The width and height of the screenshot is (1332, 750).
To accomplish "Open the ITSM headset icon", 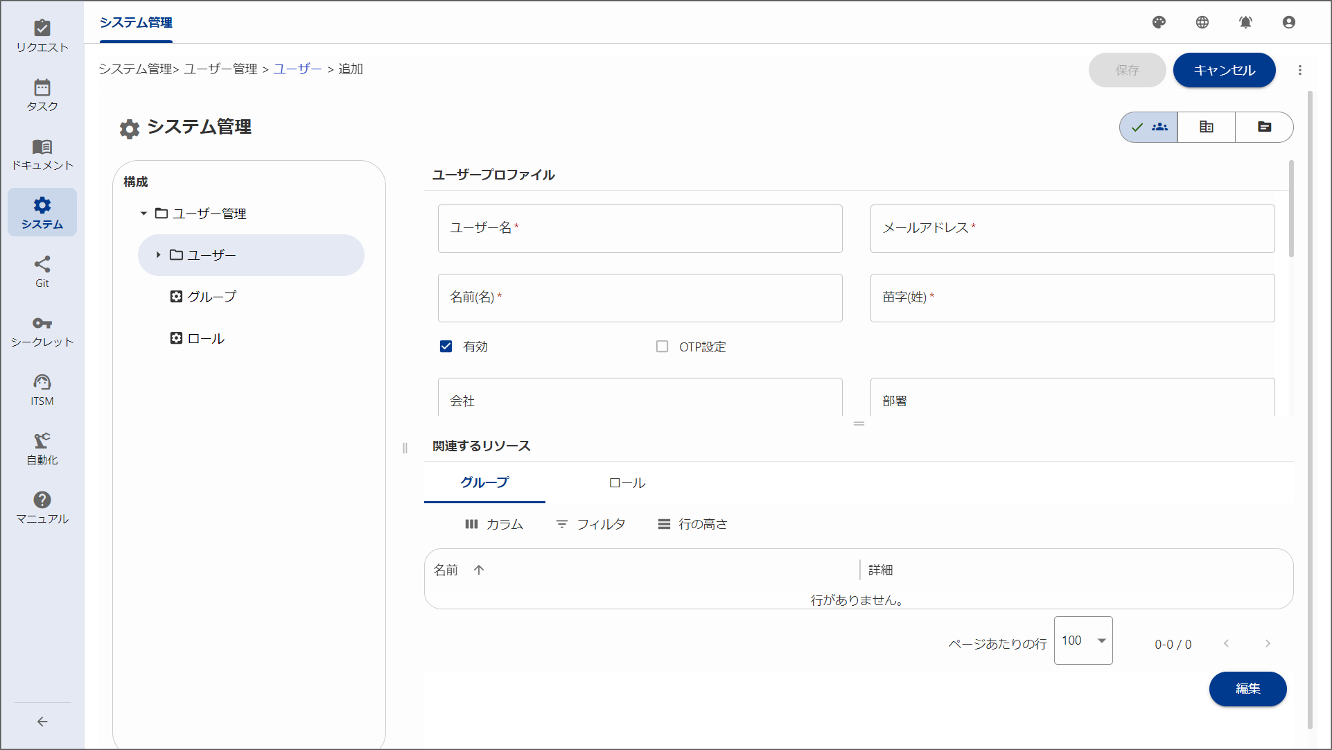I will [42, 382].
